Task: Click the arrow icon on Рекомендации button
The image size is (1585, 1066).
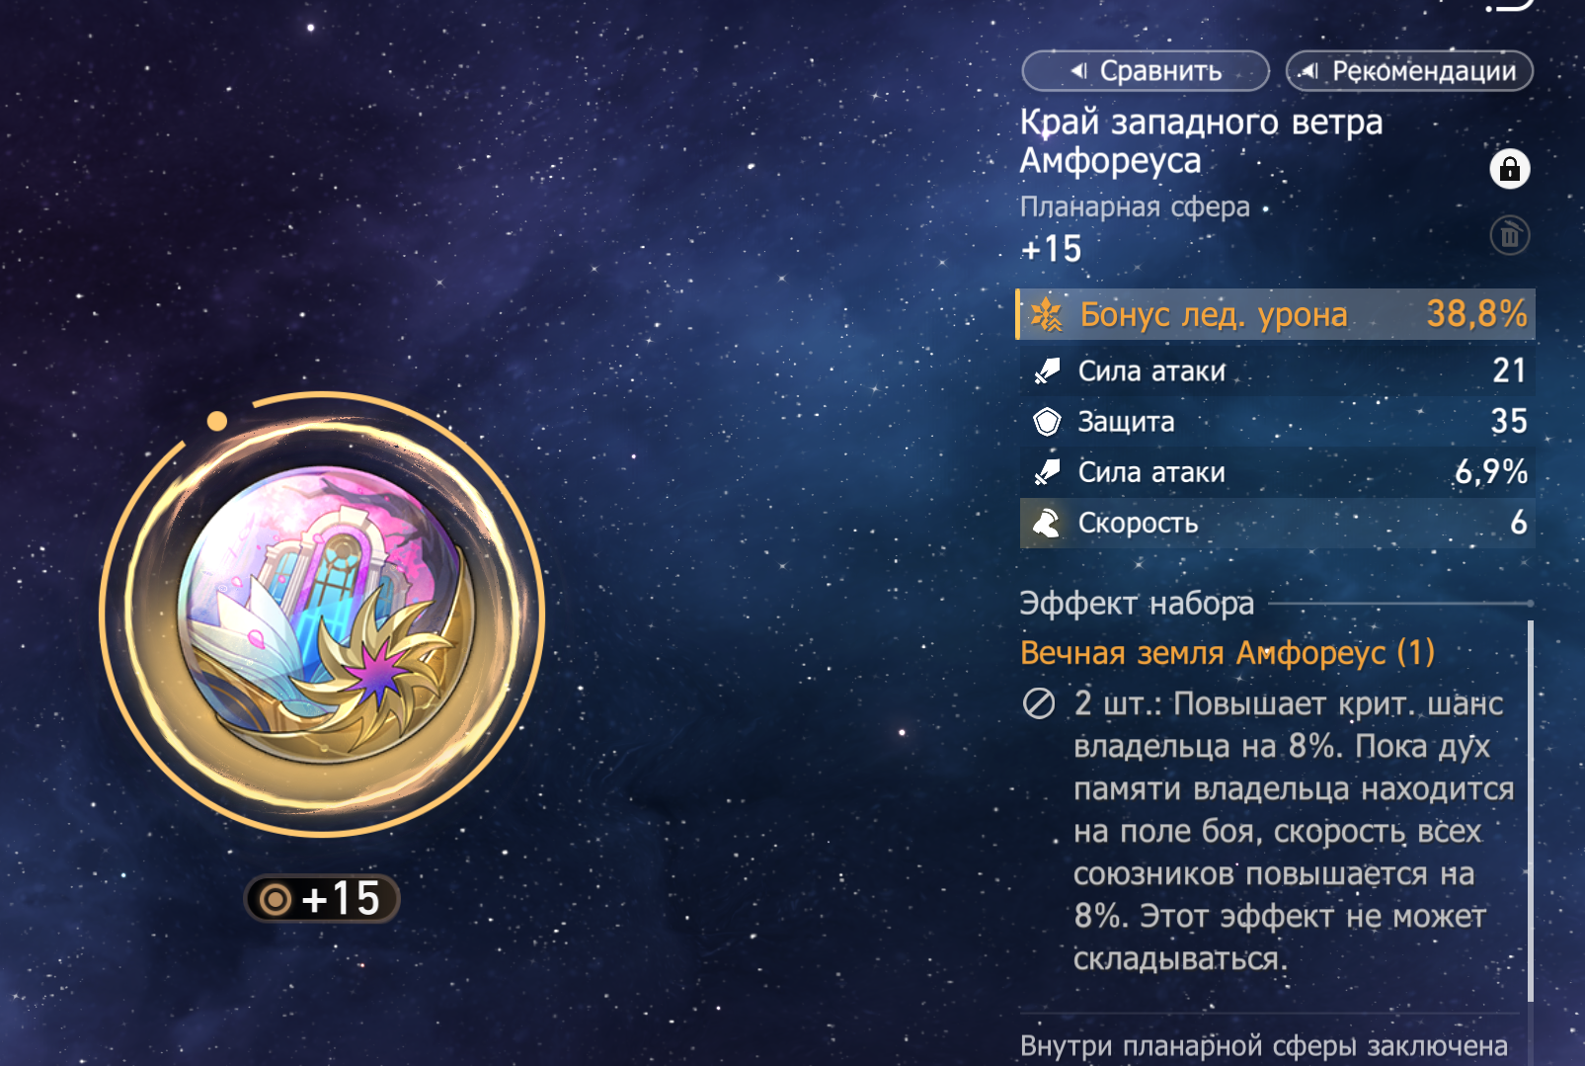Action: click(x=1308, y=71)
